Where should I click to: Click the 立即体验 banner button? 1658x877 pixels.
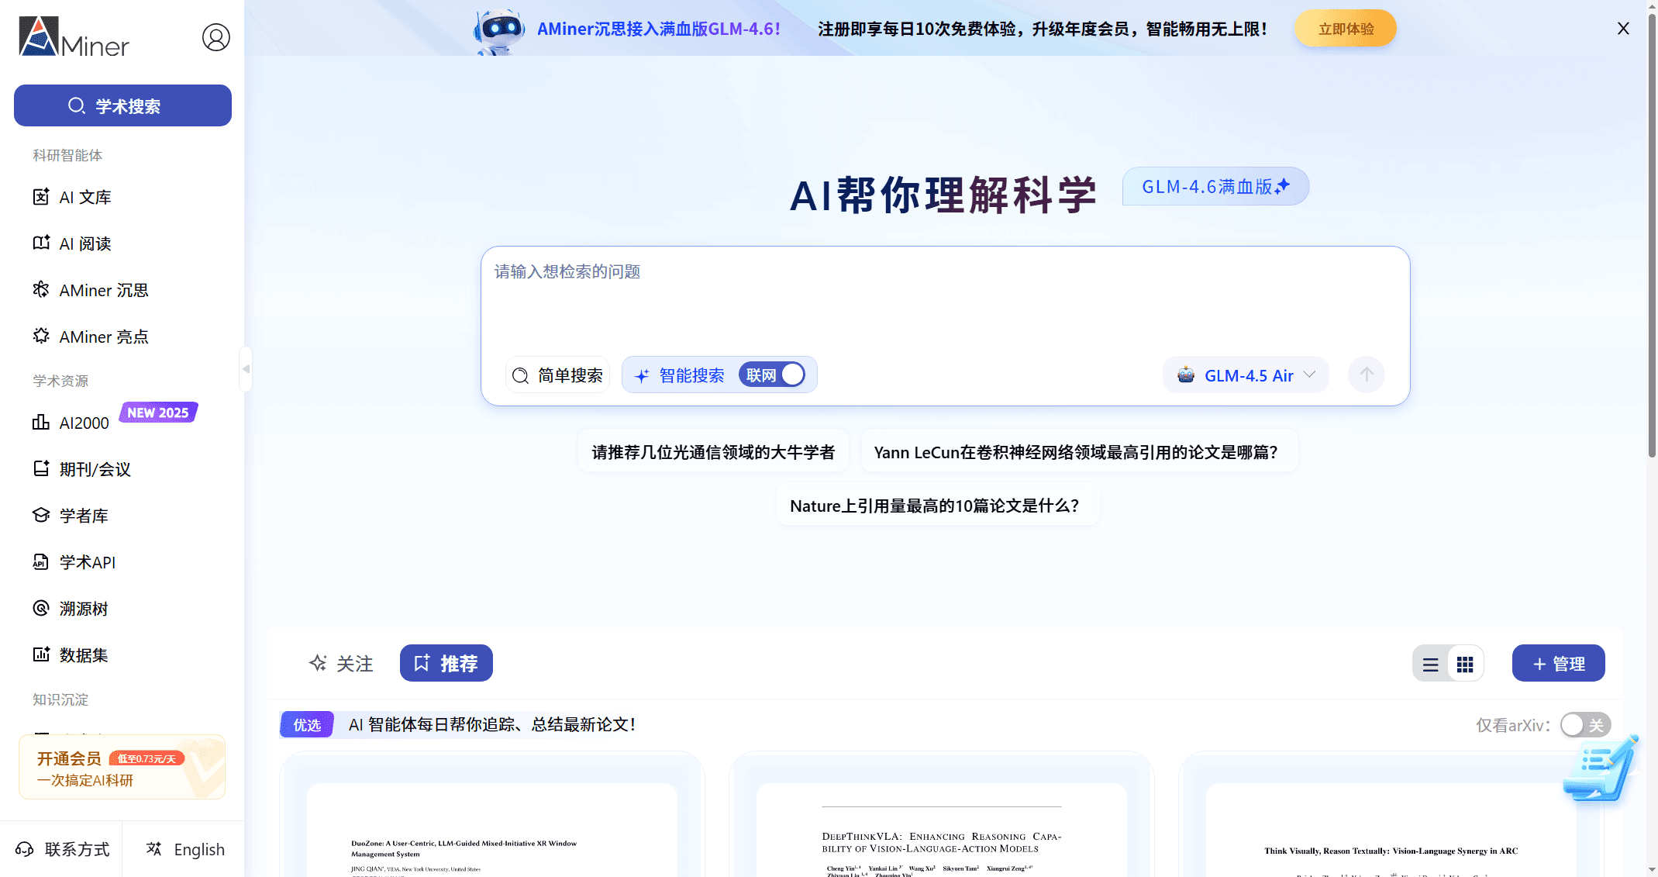pos(1345,28)
